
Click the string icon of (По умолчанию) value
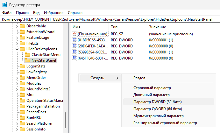75,34
